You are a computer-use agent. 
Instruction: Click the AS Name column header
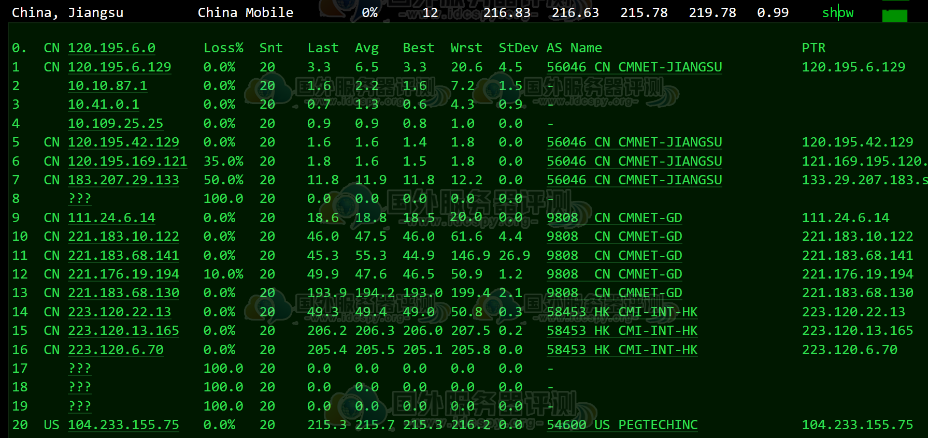click(x=574, y=48)
